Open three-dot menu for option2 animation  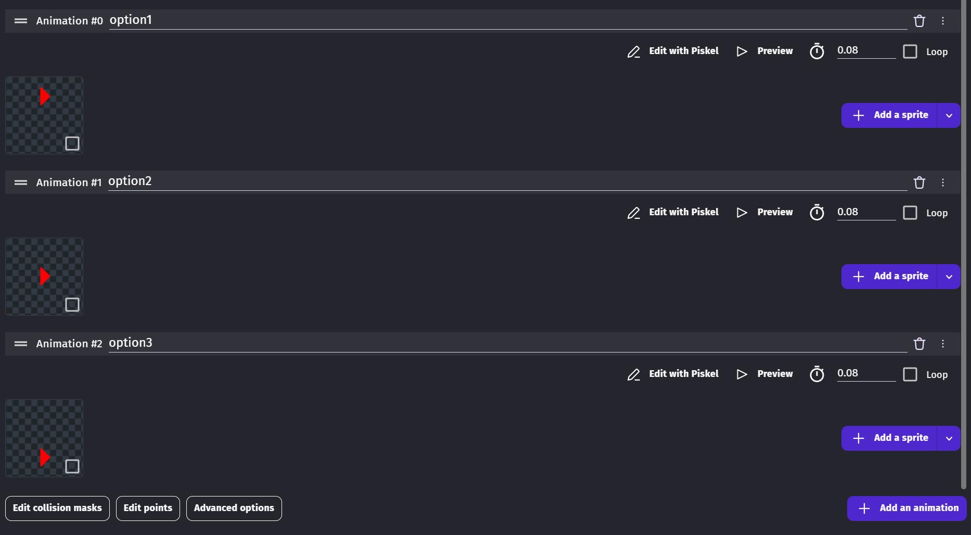click(943, 182)
